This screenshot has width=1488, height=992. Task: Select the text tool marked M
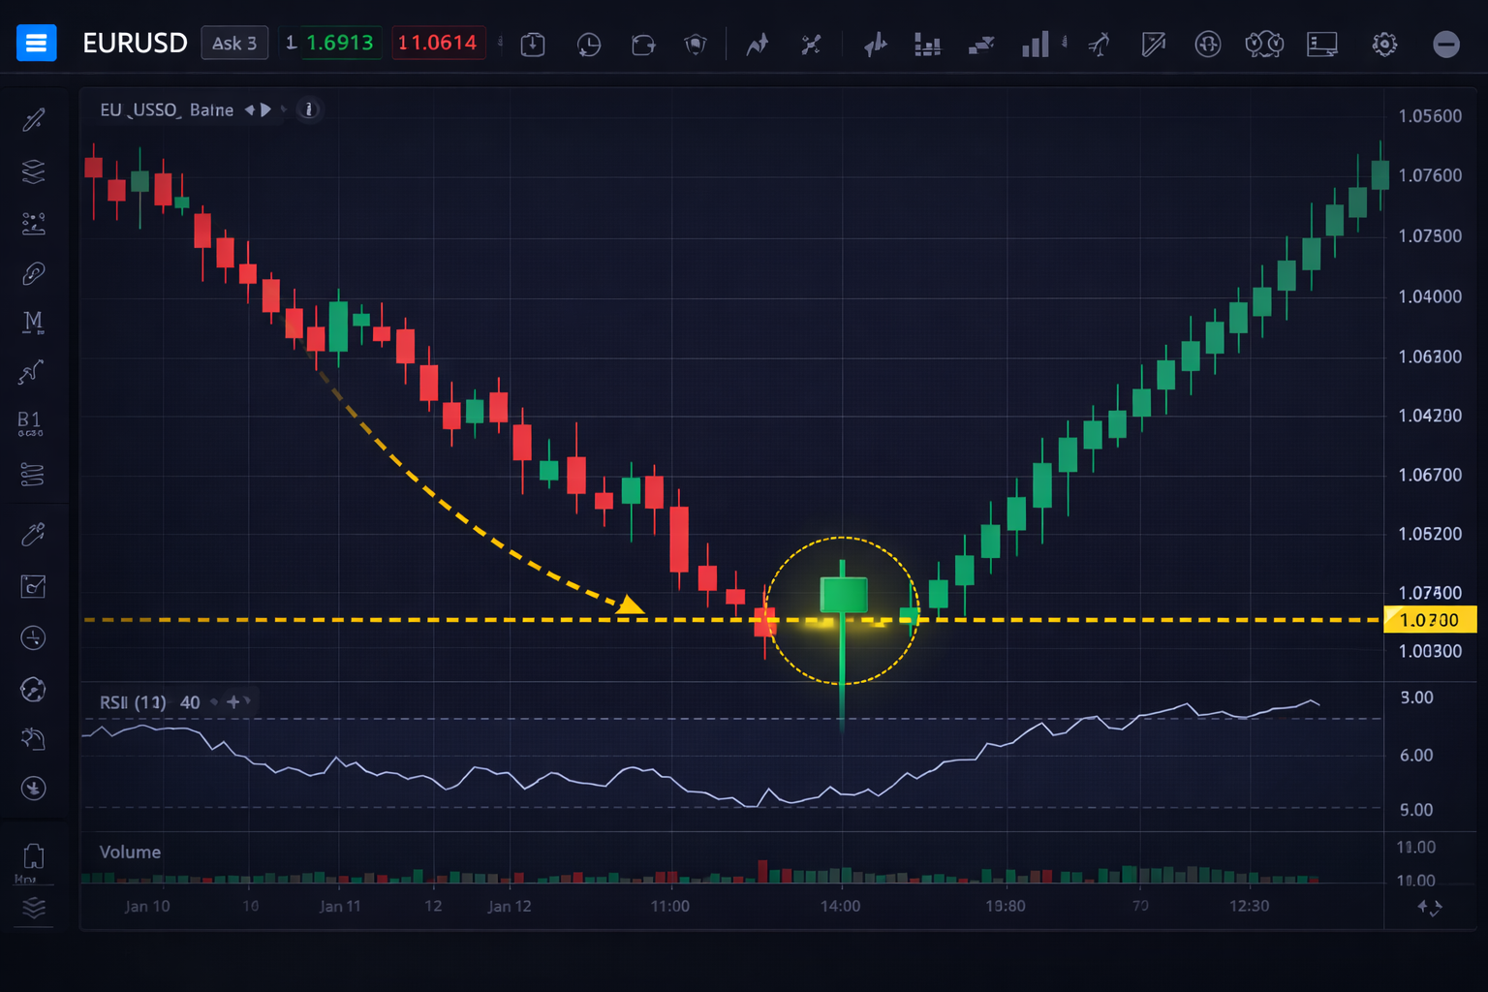(x=32, y=323)
